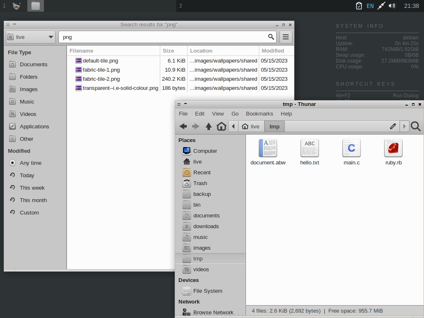
Task: Click the back arrow in Thunar
Action: pos(183,126)
